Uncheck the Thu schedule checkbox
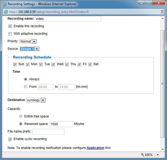Image resolution: width=167 pixels, height=160 pixels. pos(67,64)
